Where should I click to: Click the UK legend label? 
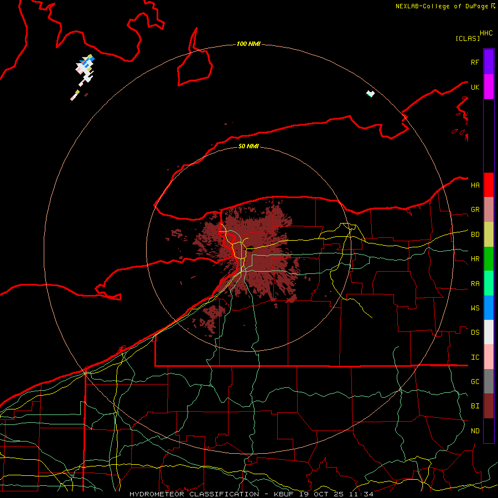coord(475,87)
